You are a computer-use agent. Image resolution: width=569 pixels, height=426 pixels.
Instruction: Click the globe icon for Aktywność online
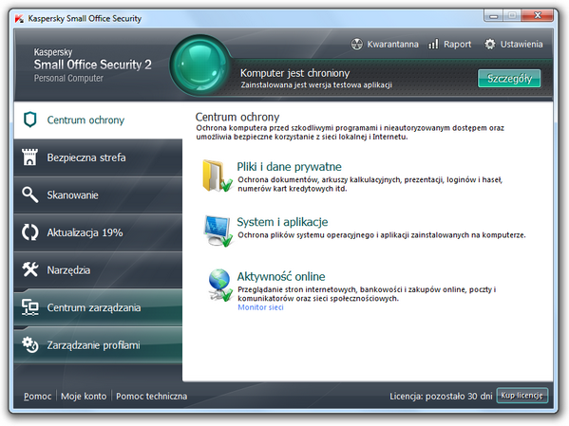(x=220, y=286)
